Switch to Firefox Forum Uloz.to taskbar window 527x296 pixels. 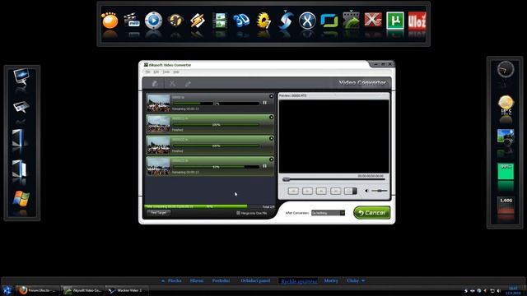click(38, 290)
